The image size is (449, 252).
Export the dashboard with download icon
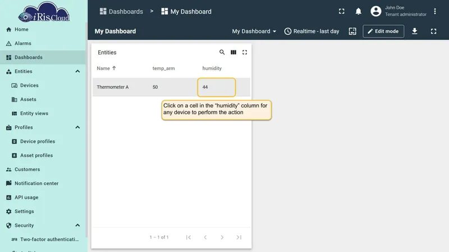click(x=415, y=31)
